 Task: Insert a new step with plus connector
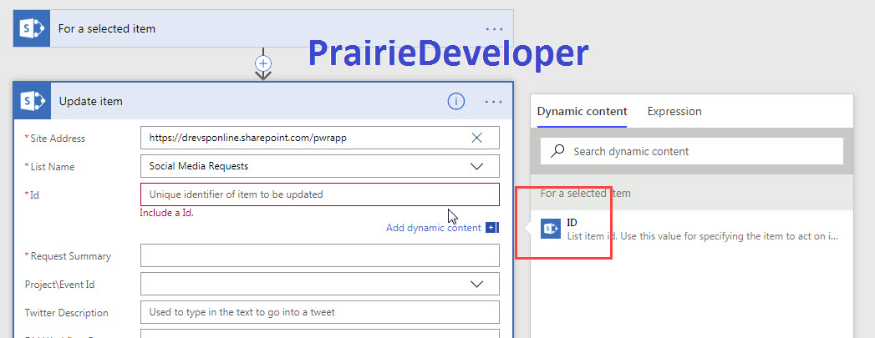click(x=263, y=63)
